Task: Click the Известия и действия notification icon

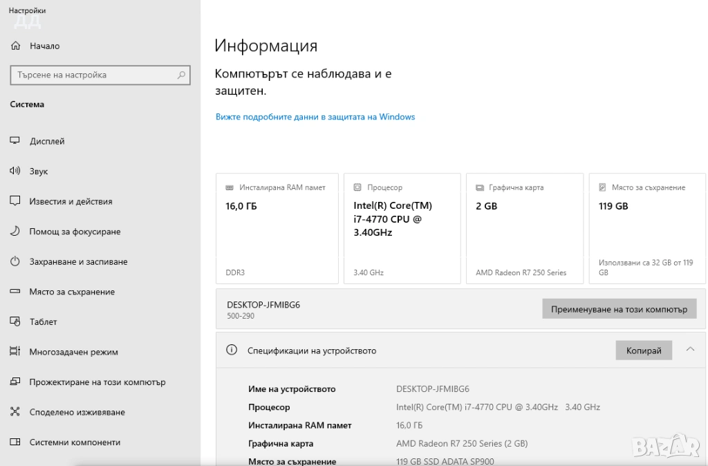Action: [15, 201]
